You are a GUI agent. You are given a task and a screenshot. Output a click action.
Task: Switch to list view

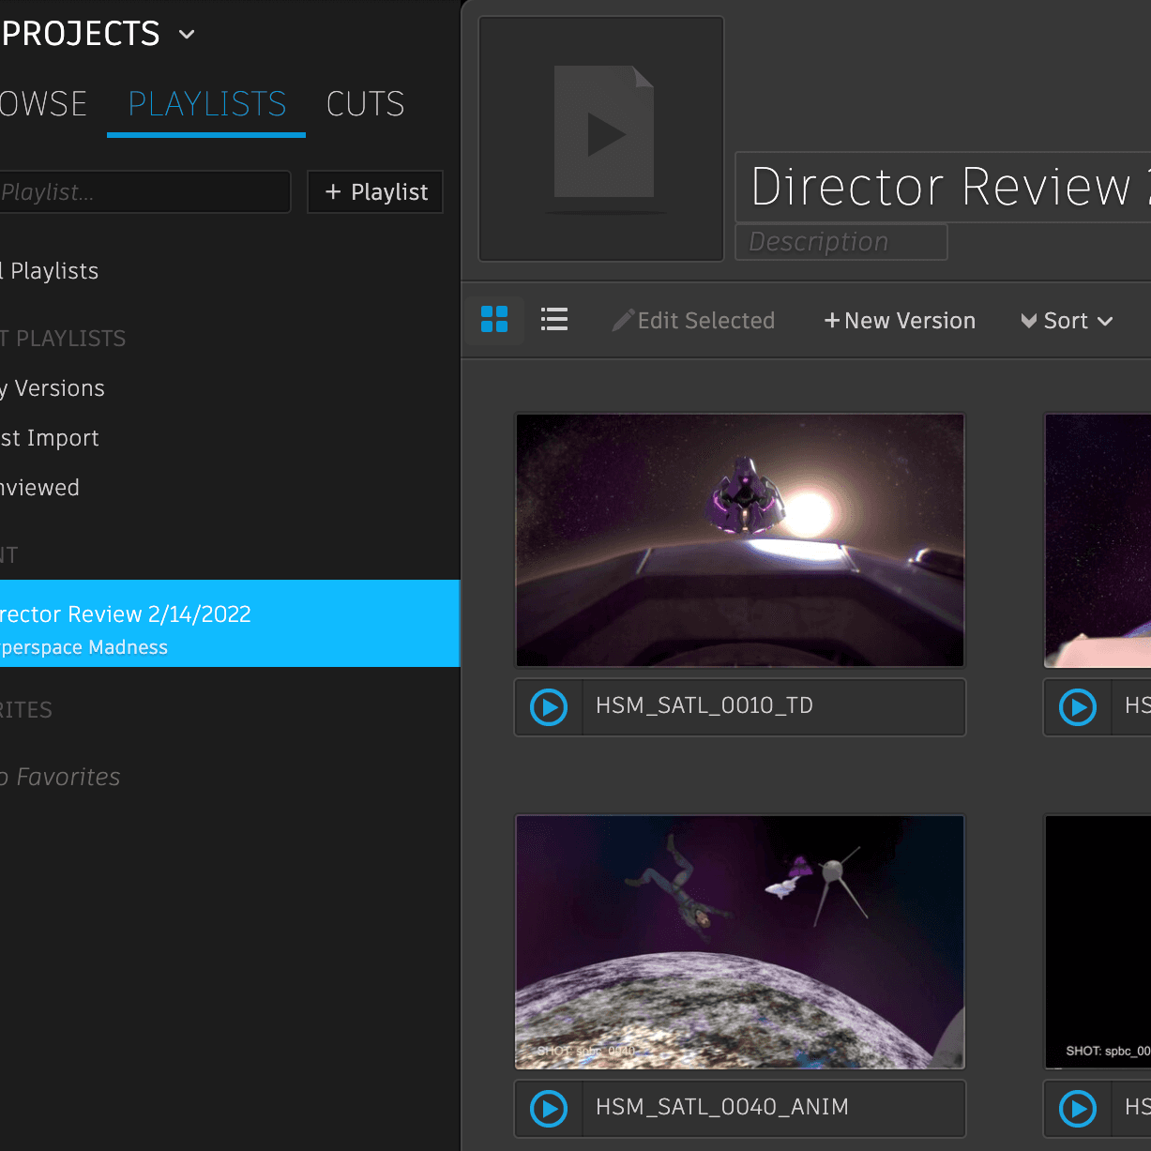554,320
